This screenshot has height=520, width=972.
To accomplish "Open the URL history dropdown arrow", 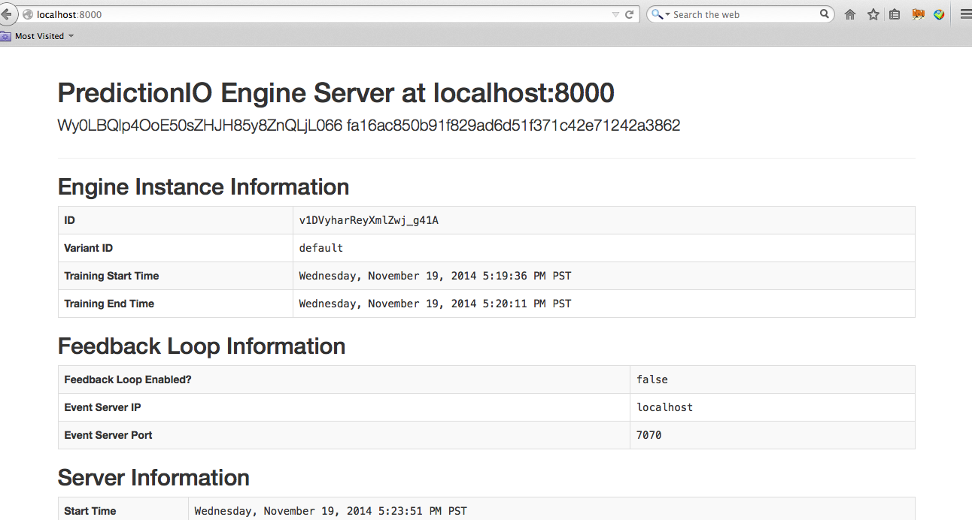I will [615, 14].
